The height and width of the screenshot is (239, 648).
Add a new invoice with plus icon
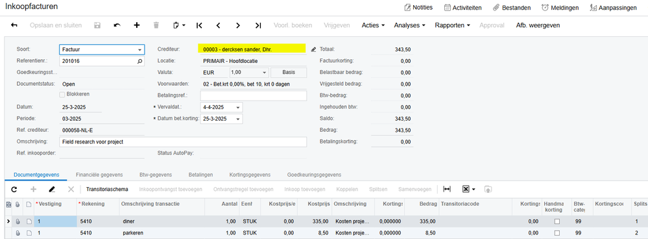click(x=137, y=25)
